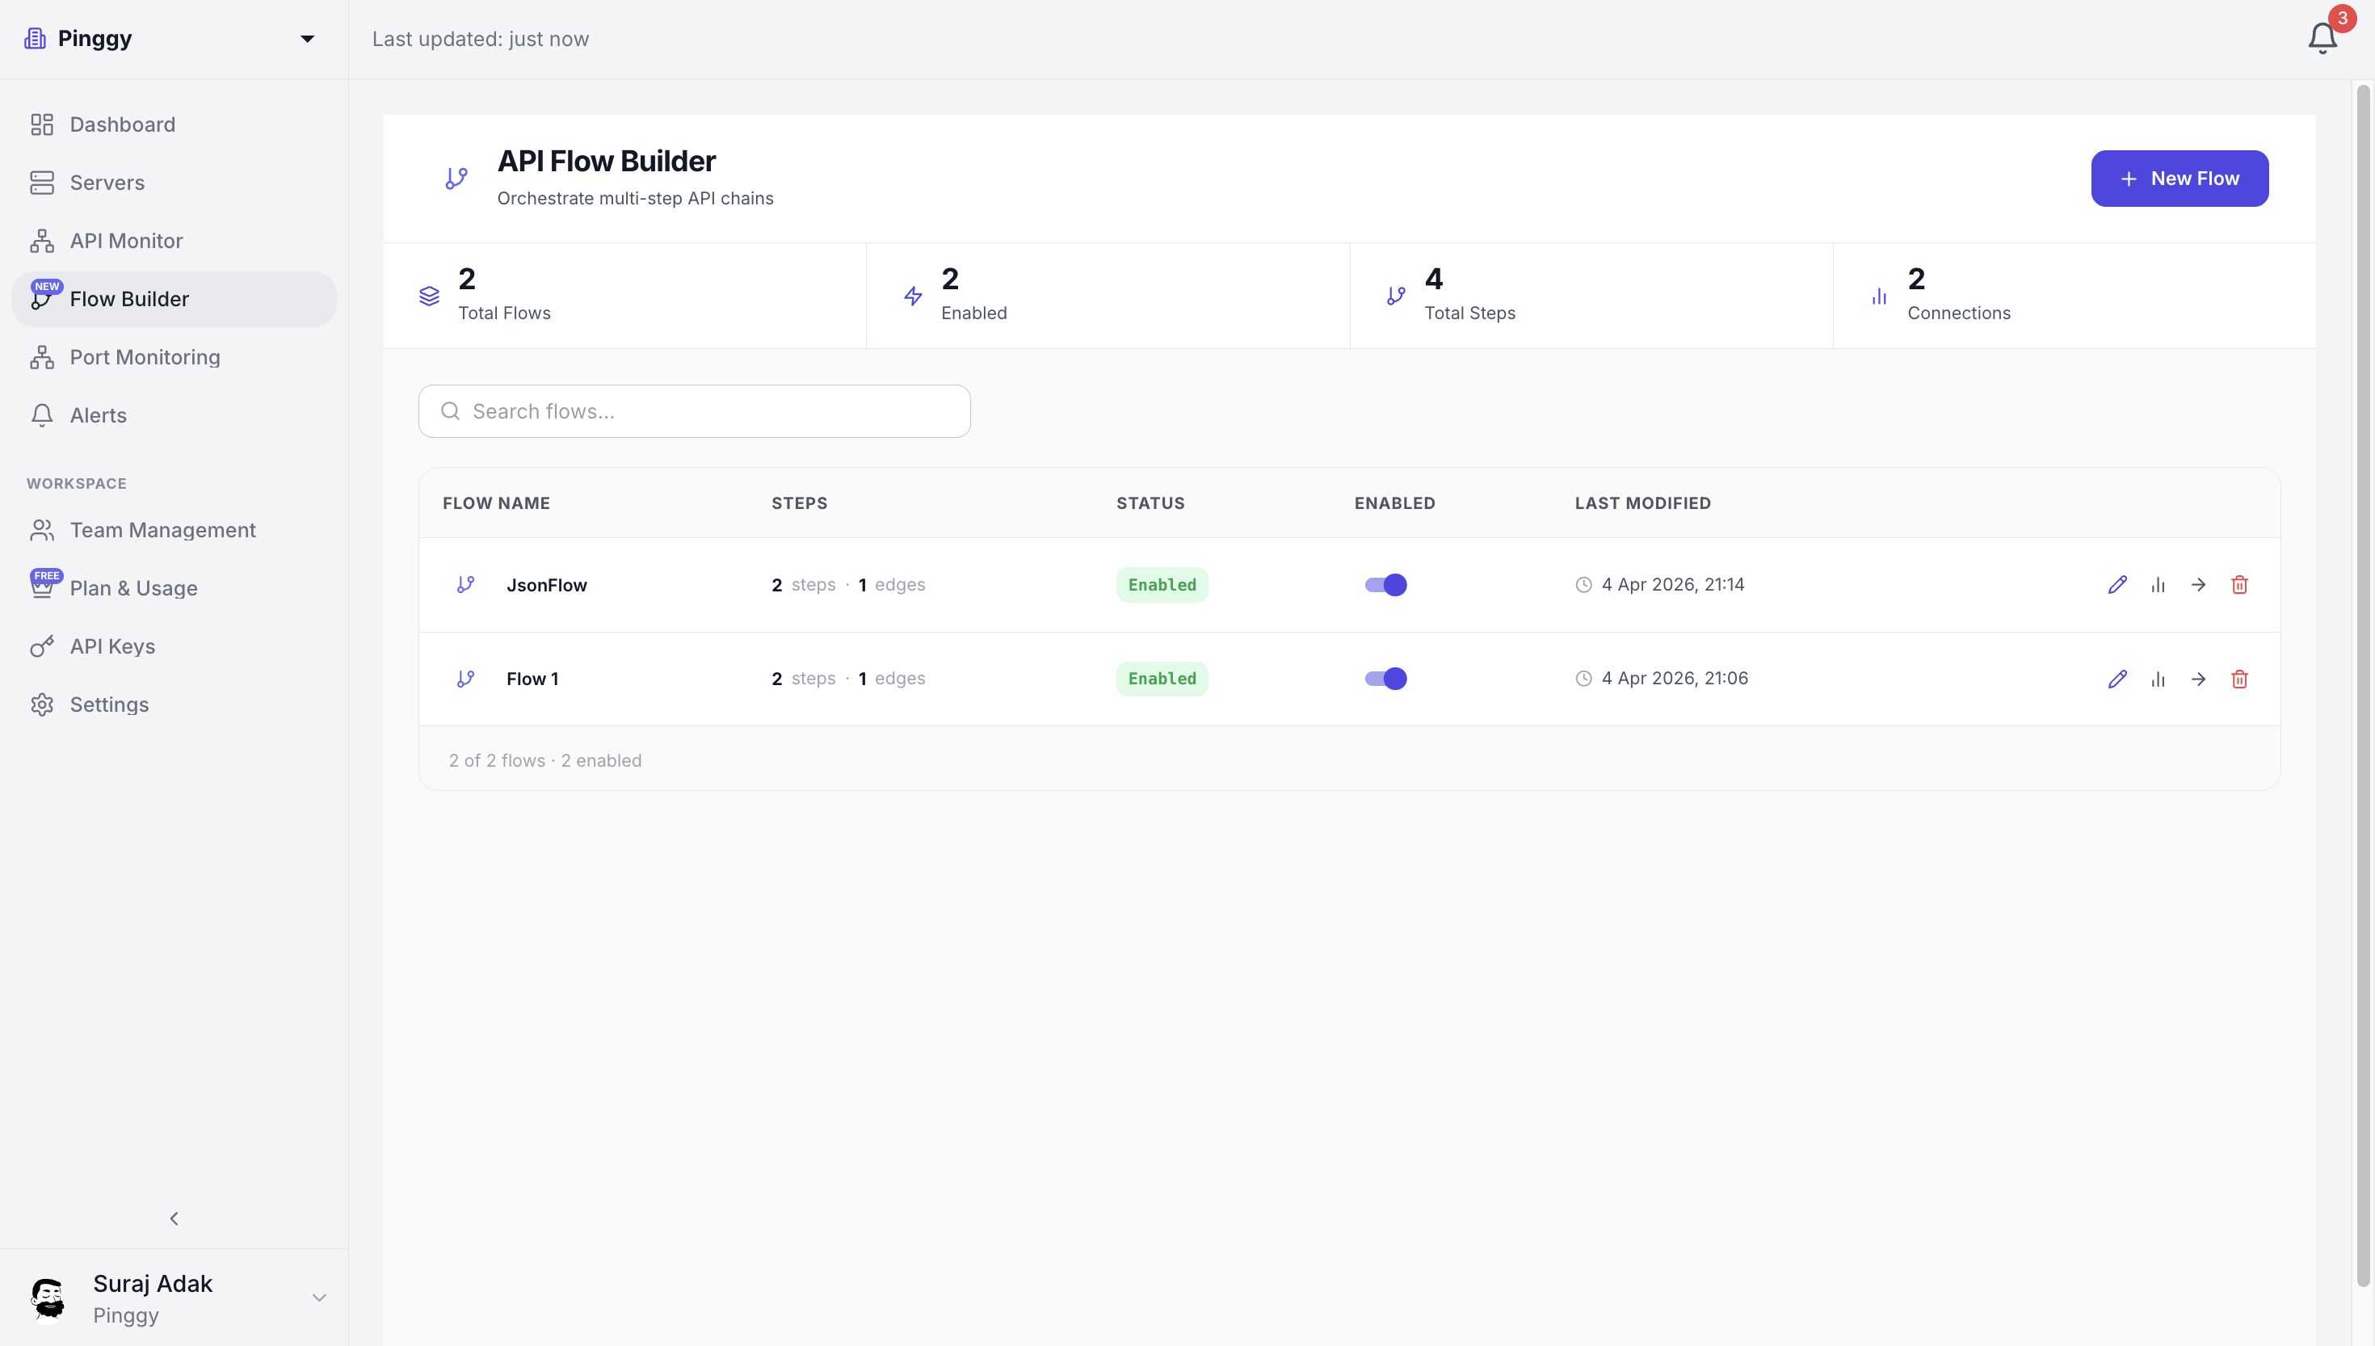
Task: Click the ENABLED column header
Action: tap(1394, 503)
